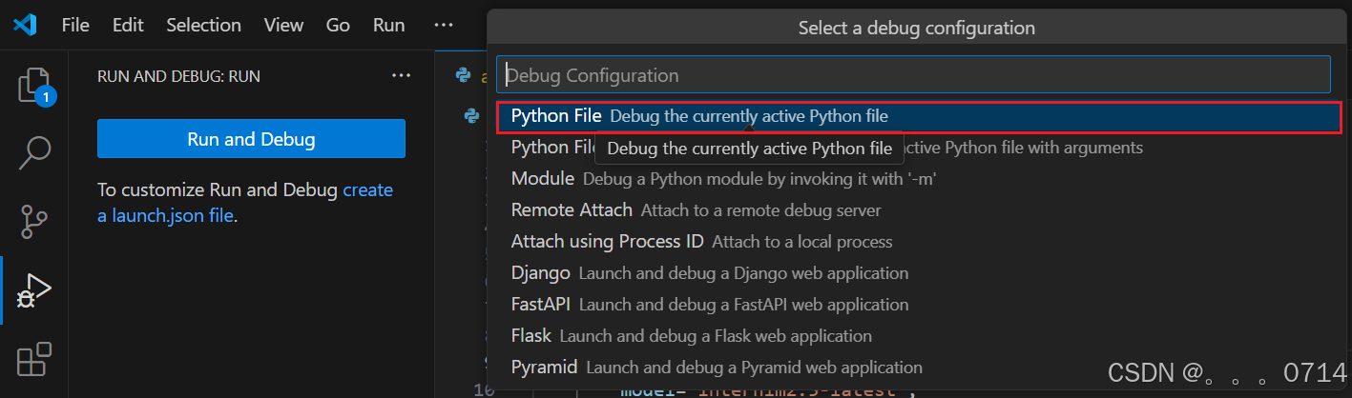The width and height of the screenshot is (1352, 398).
Task: Open the Search view icon
Action: point(34,152)
